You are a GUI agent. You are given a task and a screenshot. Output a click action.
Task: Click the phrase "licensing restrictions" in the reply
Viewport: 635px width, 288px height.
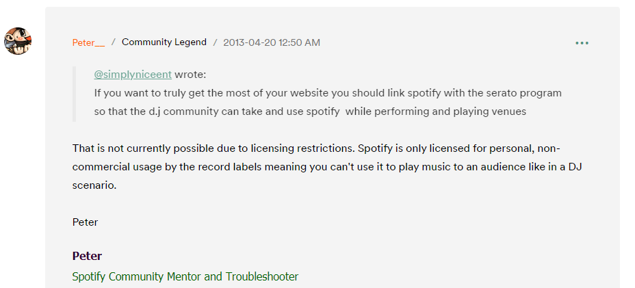pos(303,148)
